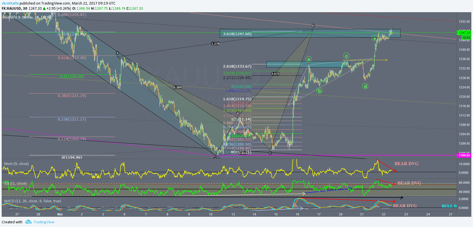Open the RSI (11, close) indicator legend
Image resolution: width=473 pixels, height=227 pixels.
(15, 183)
